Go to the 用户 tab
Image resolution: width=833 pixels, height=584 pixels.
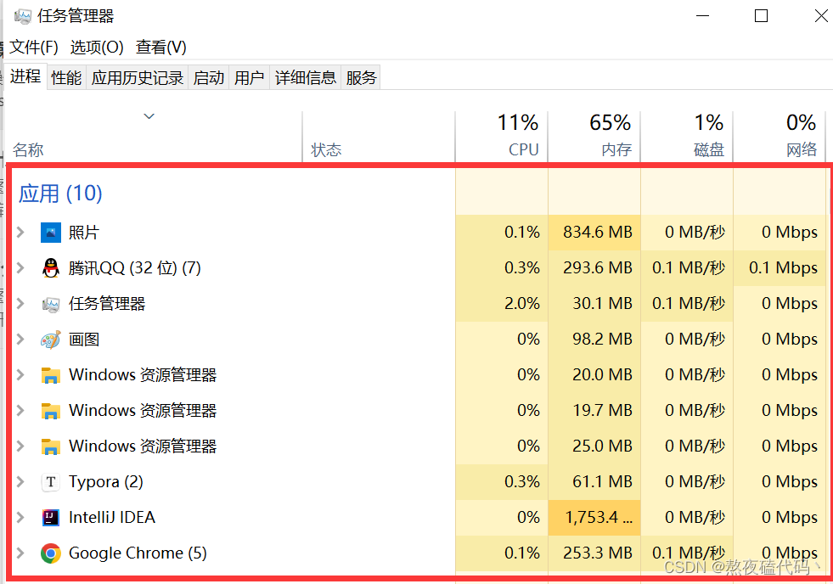click(249, 78)
